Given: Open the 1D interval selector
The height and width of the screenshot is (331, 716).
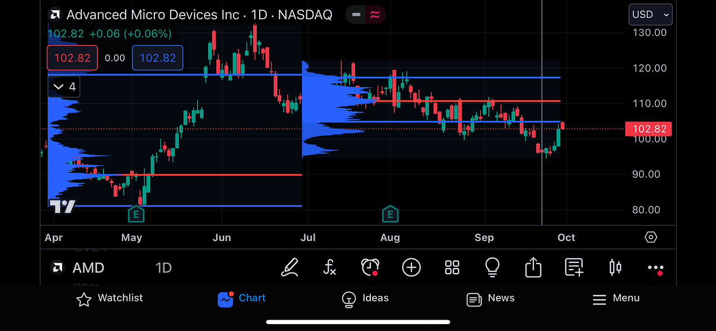Looking at the screenshot, I should pos(163,268).
